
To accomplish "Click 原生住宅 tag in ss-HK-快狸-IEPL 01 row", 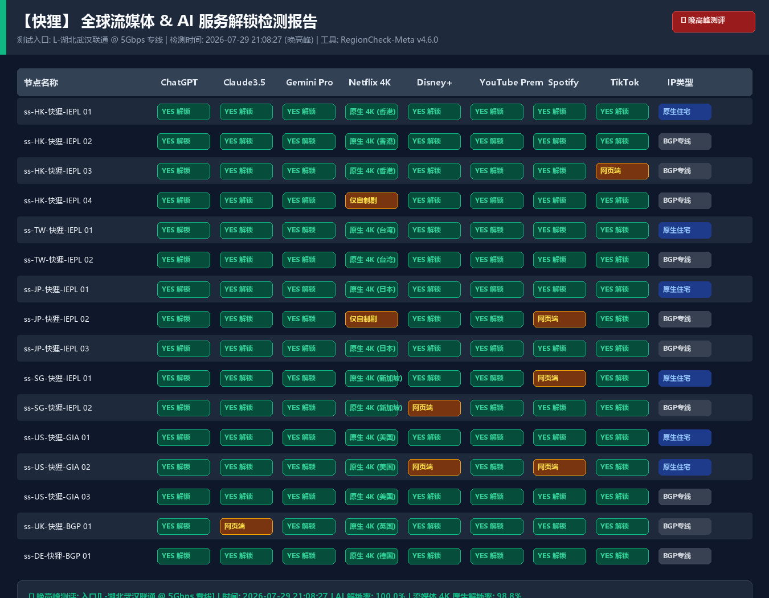I will pyautogui.click(x=685, y=112).
